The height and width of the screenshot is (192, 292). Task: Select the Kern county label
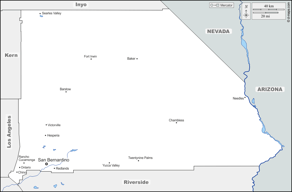point(11,55)
